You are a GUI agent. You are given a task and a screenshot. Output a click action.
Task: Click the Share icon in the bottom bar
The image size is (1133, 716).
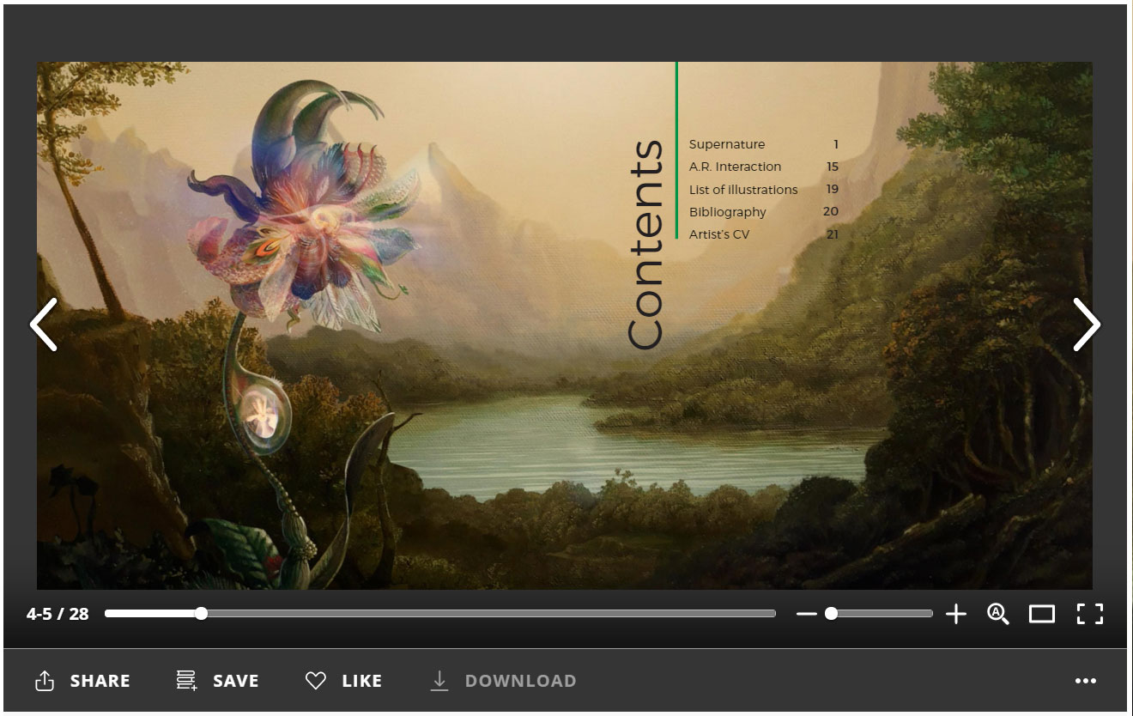coord(45,679)
